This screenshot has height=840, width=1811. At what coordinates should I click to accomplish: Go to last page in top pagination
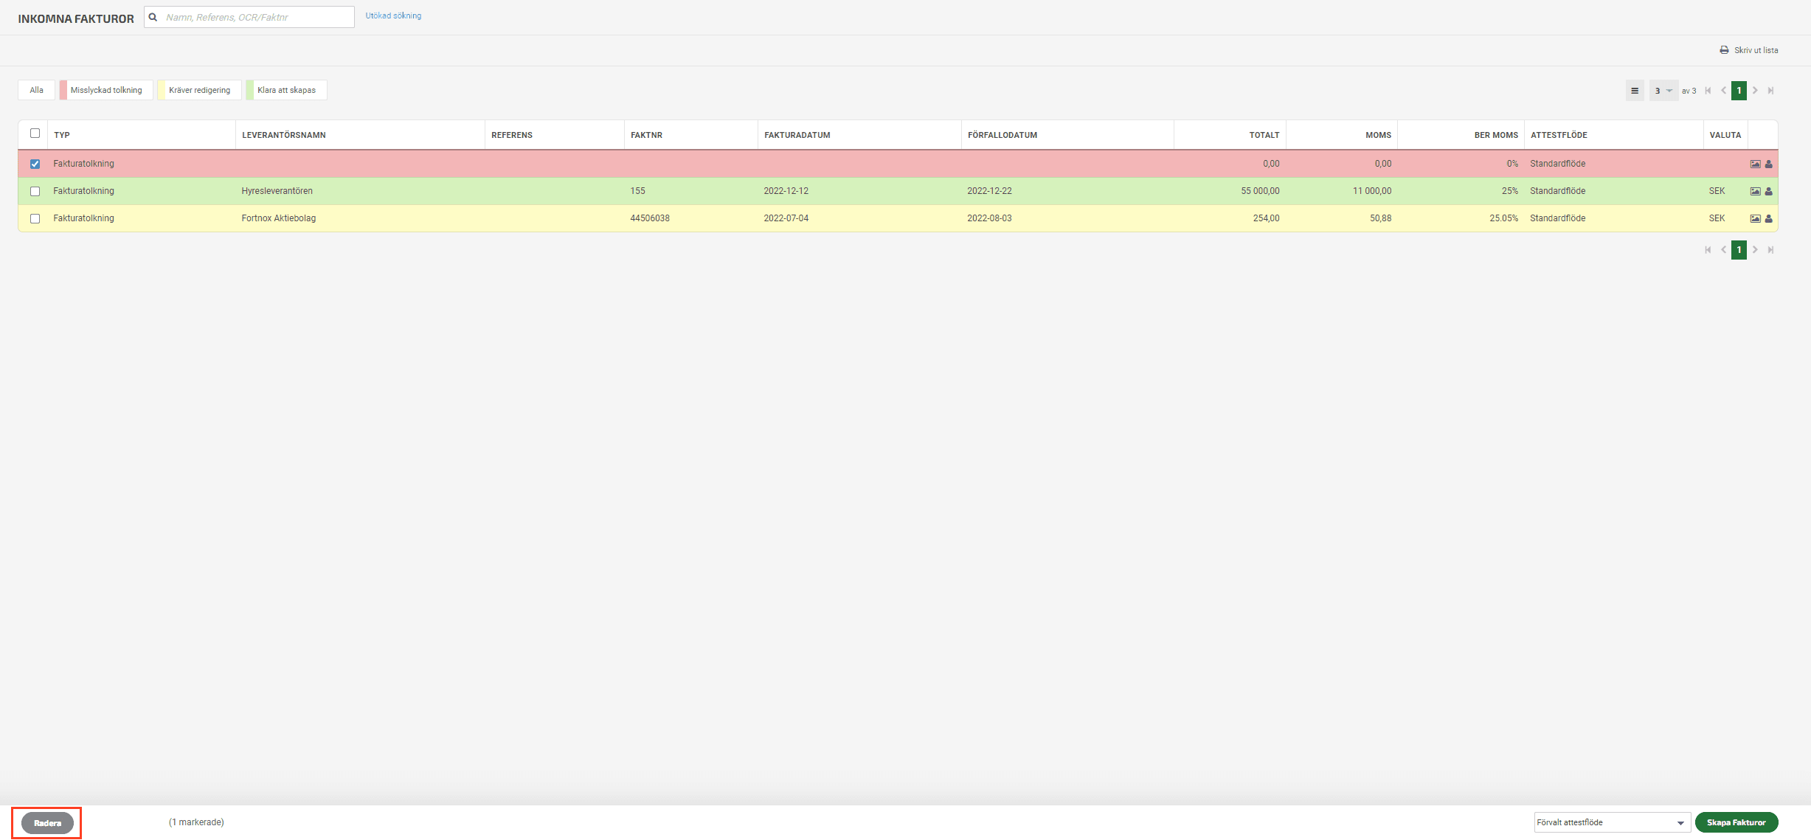coord(1770,91)
